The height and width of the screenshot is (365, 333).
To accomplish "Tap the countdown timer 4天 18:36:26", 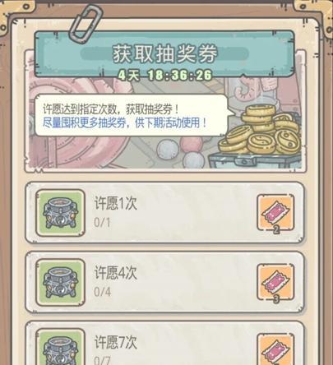I will point(165,75).
